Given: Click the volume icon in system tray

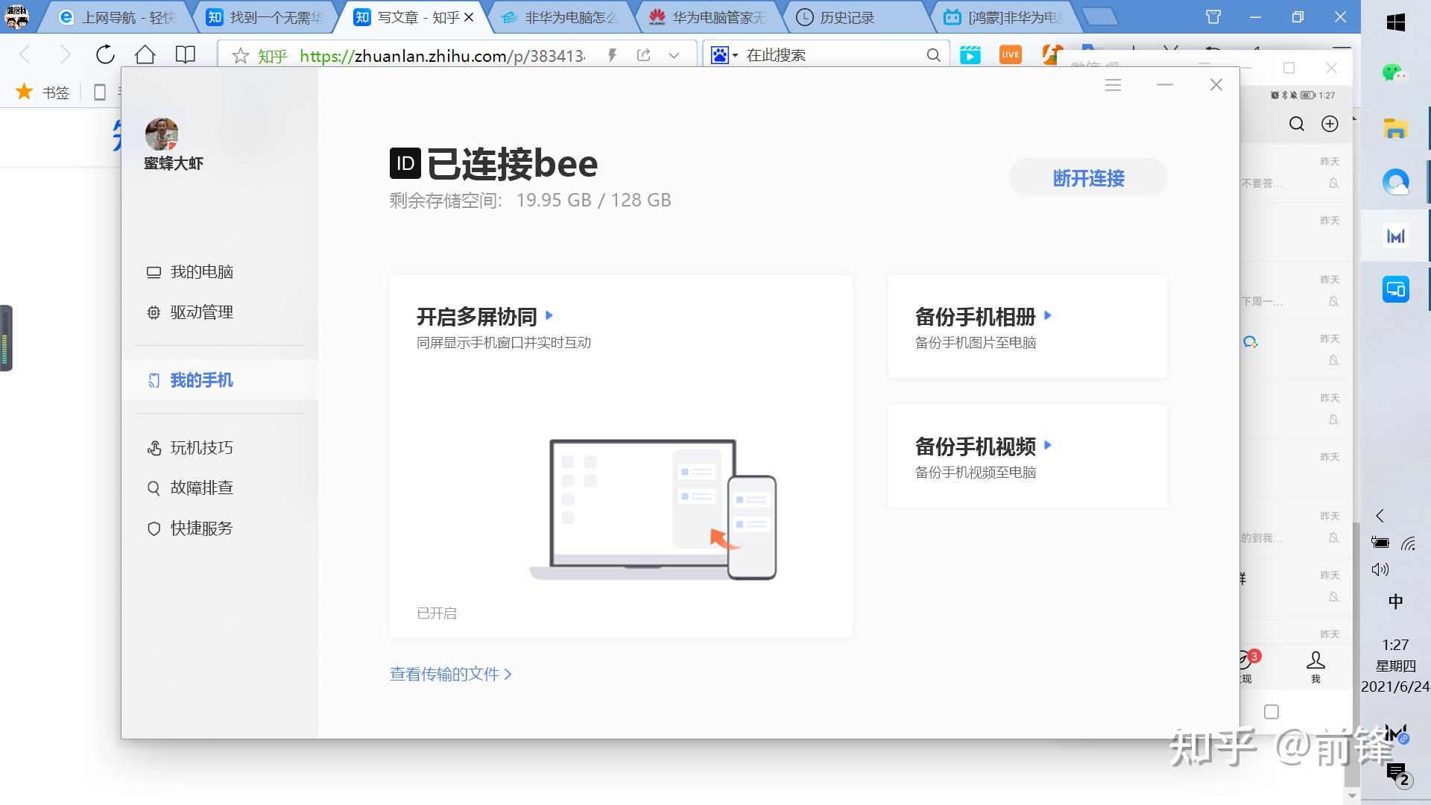Looking at the screenshot, I should [x=1380, y=569].
